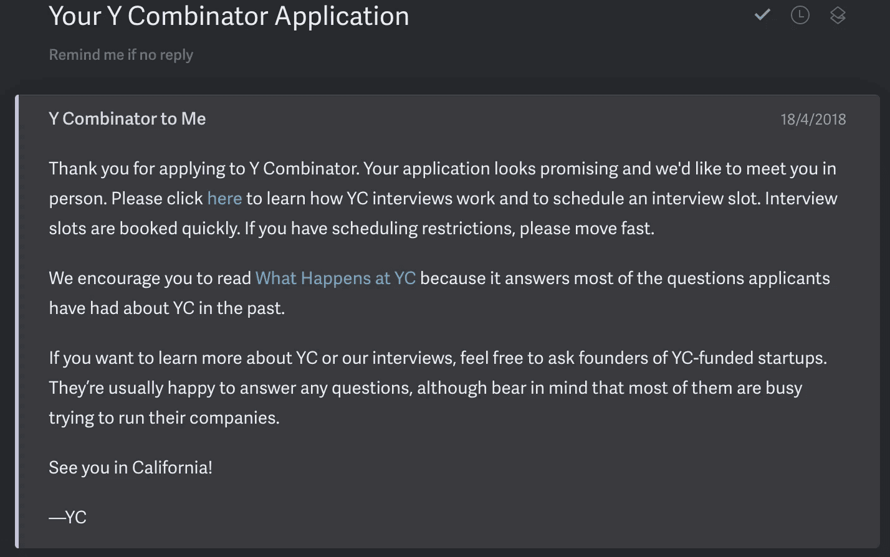Image resolution: width=890 pixels, height=557 pixels.
Task: Open the "What Happens at YC" link
Action: point(335,278)
